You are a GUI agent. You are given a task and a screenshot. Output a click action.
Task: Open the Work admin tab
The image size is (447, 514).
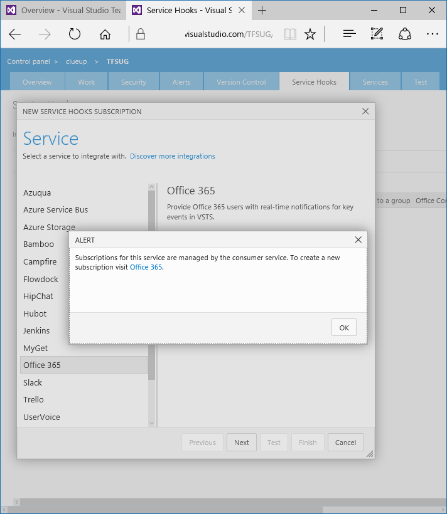tap(87, 82)
